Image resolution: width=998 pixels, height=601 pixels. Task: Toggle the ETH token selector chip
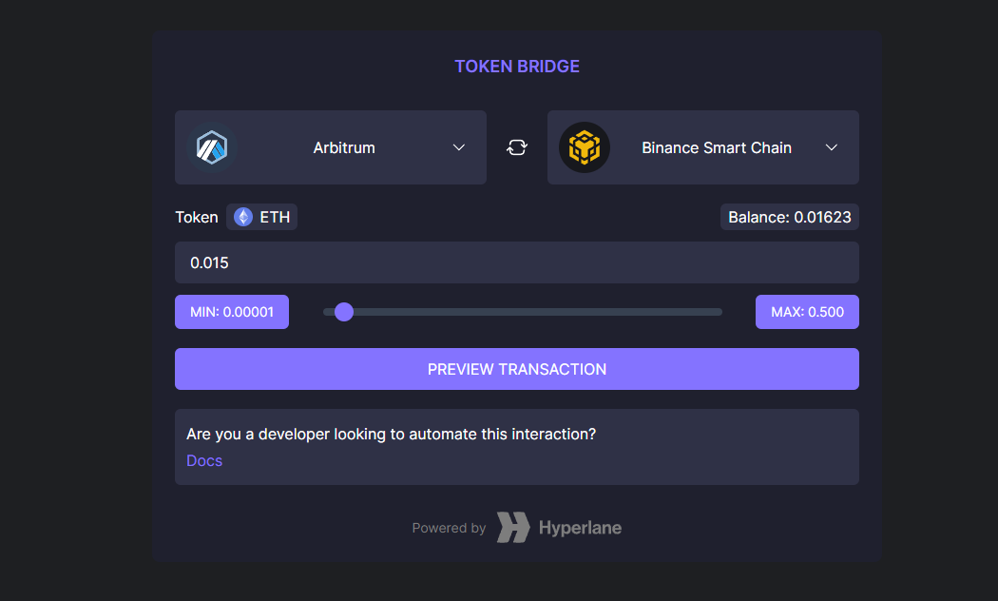261,217
